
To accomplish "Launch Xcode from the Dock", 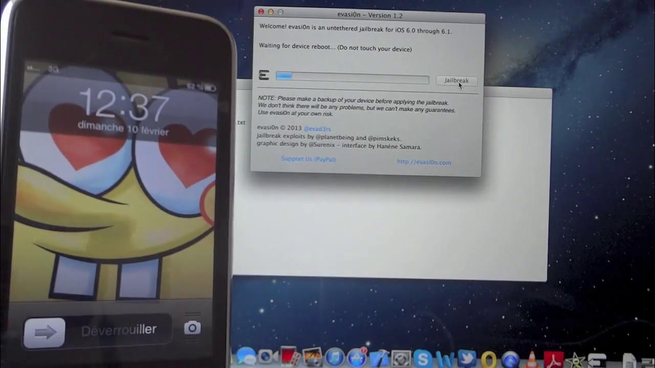I will click(x=380, y=359).
